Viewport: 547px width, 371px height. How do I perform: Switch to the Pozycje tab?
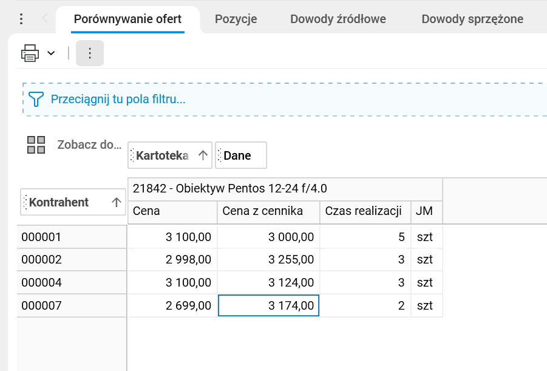[x=236, y=19]
